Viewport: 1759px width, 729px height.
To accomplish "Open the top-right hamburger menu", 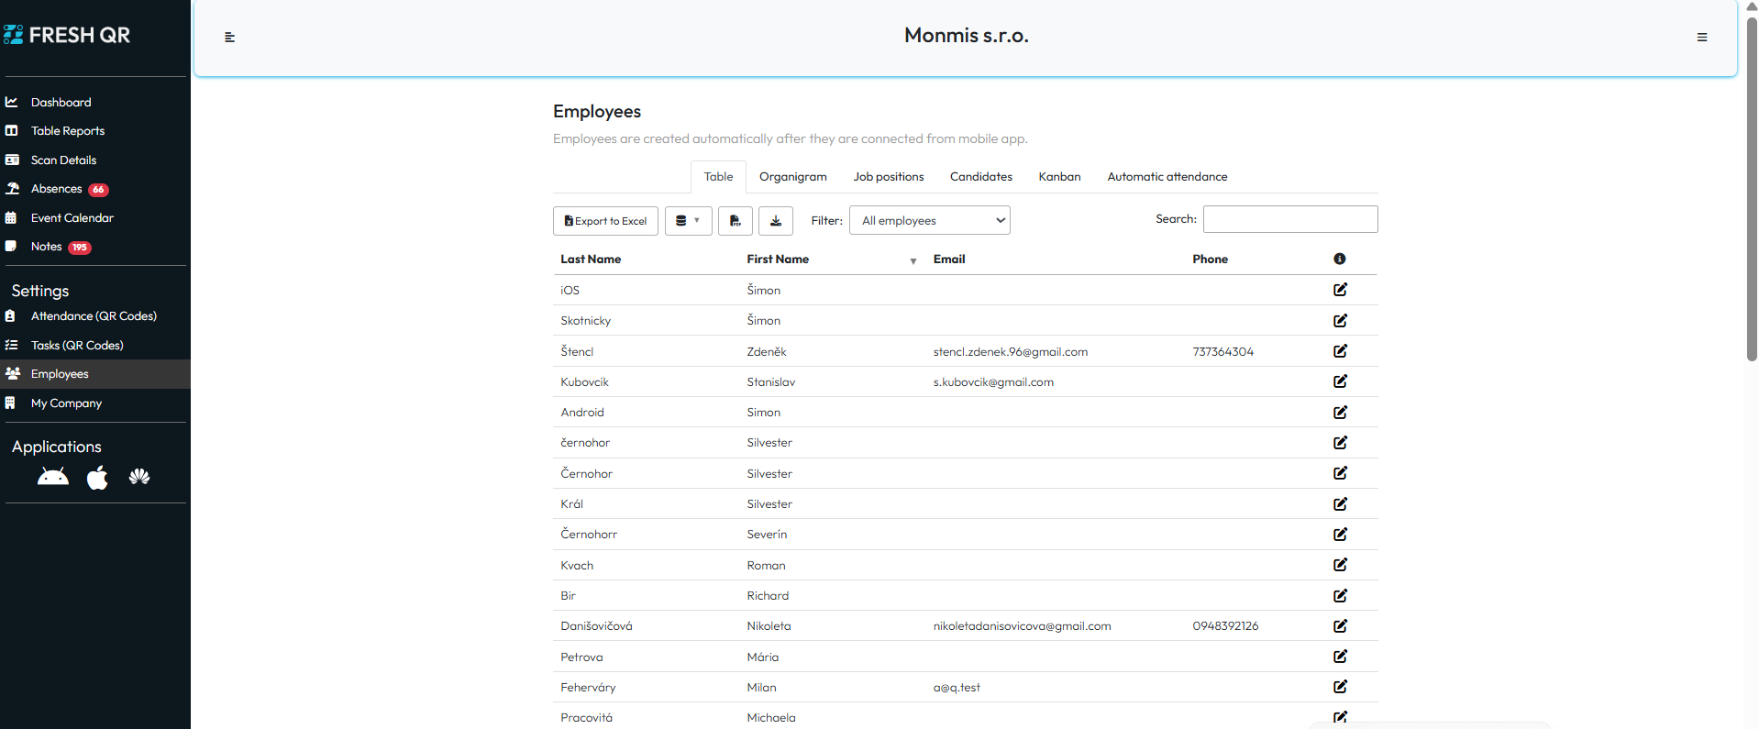I will tap(1701, 38).
